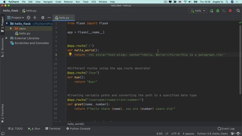Open the 6: TODO tool window
Viewport: 242px width, 136px height.
15,128
